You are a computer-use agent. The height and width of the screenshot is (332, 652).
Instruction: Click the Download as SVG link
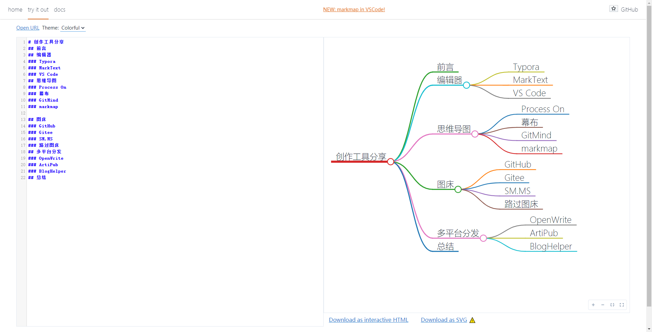tap(444, 320)
